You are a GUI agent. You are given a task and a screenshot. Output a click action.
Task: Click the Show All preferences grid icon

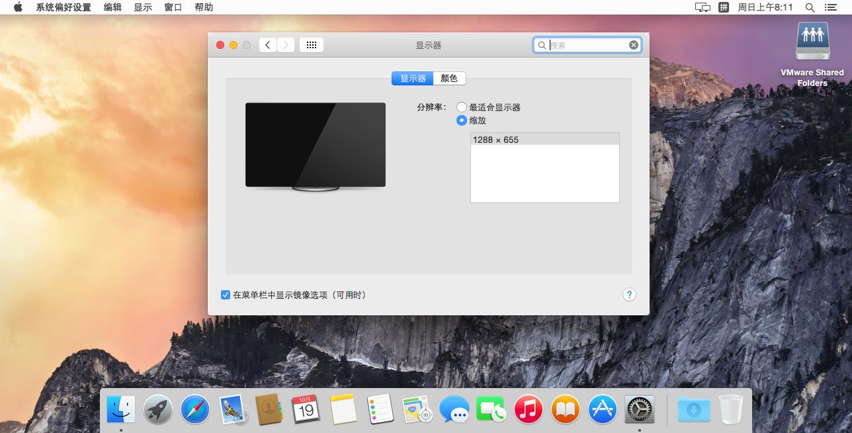tap(311, 44)
